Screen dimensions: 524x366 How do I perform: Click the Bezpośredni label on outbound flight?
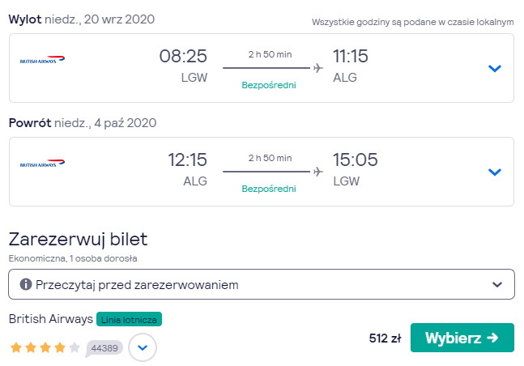tap(269, 85)
